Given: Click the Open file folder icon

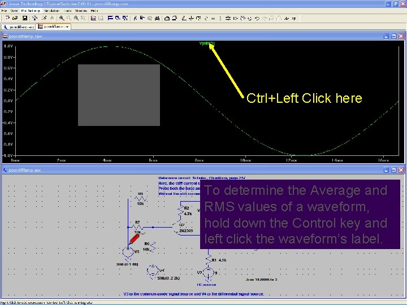Looking at the screenshot, I should 15,18.
